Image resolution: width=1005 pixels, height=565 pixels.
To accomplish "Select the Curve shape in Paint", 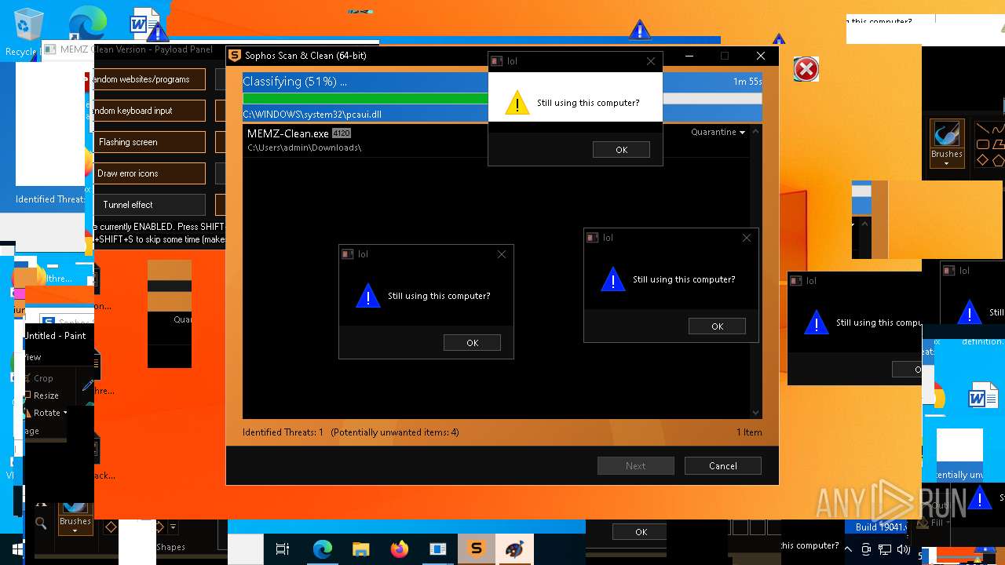I will (998, 129).
